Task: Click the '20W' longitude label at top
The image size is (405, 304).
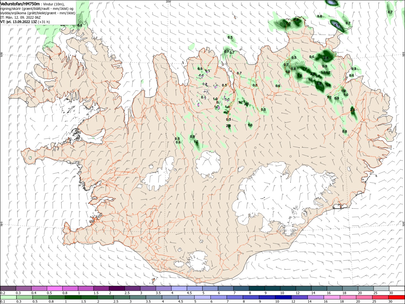Action: pyautogui.click(x=168, y=1)
